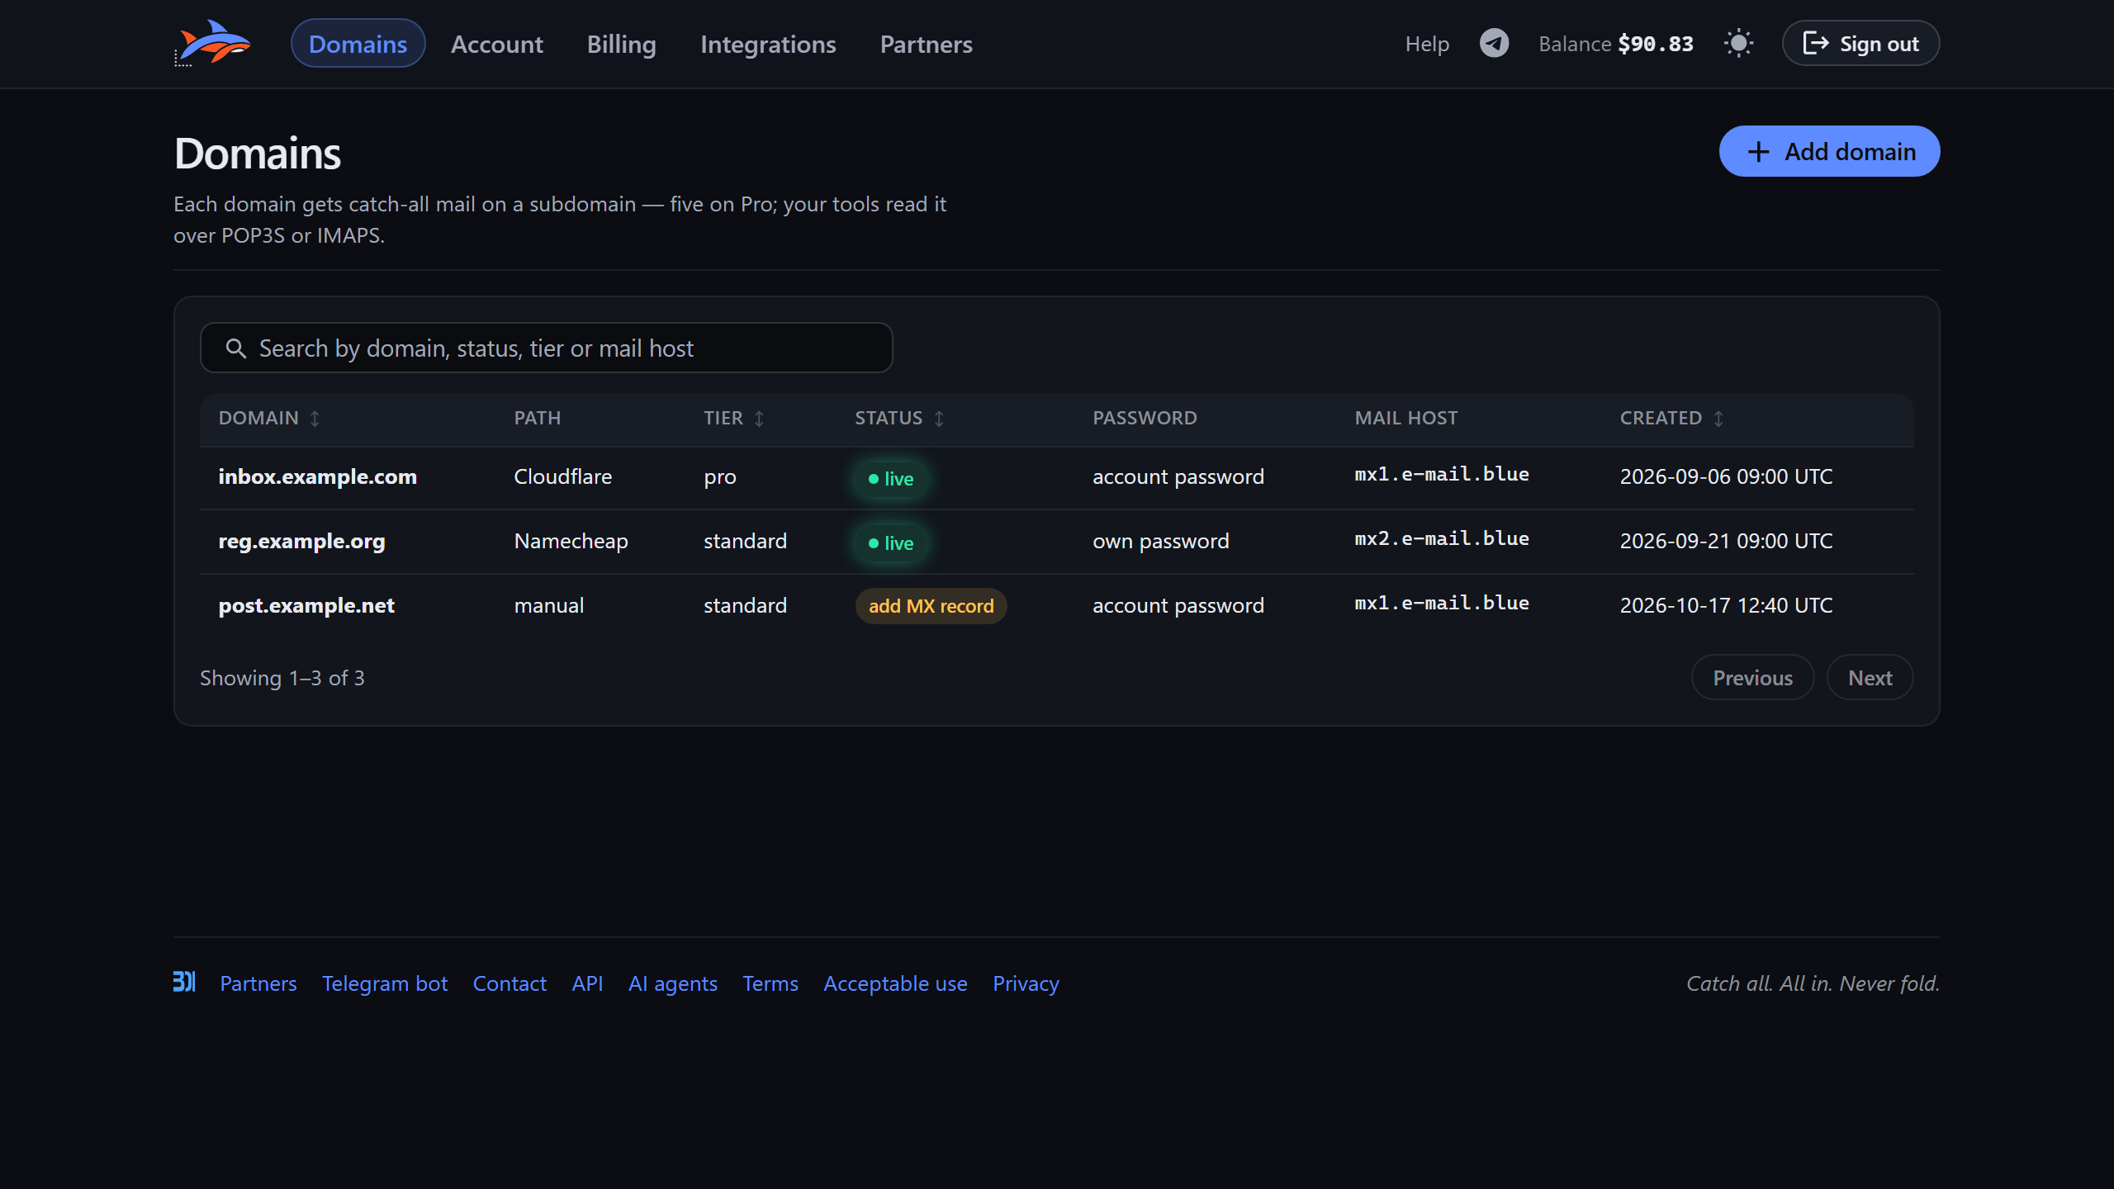
Task: Open the Help link in header
Action: point(1427,44)
